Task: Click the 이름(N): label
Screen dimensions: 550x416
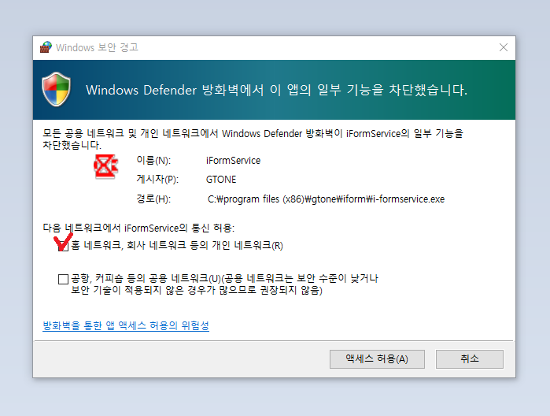Action: coord(153,161)
